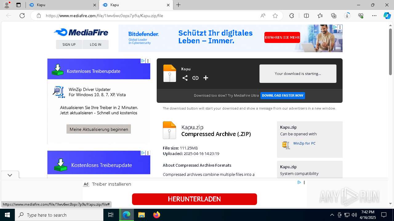Viewport: 394px width, 221px height.
Task: Click the Kapu.zip orange file thumbnail
Action: (169, 130)
